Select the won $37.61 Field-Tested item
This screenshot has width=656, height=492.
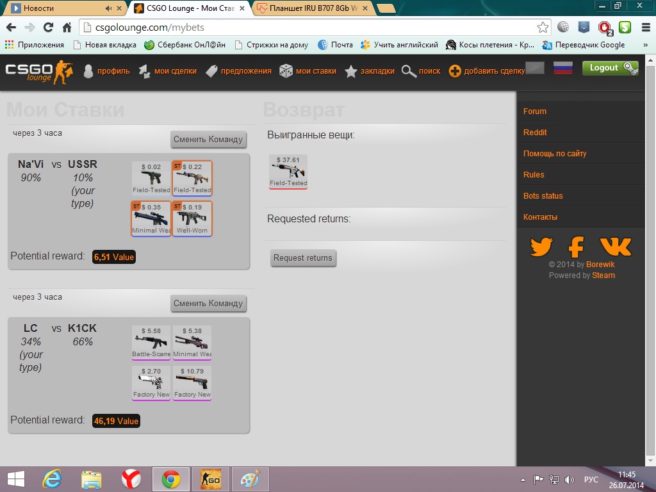tap(288, 172)
